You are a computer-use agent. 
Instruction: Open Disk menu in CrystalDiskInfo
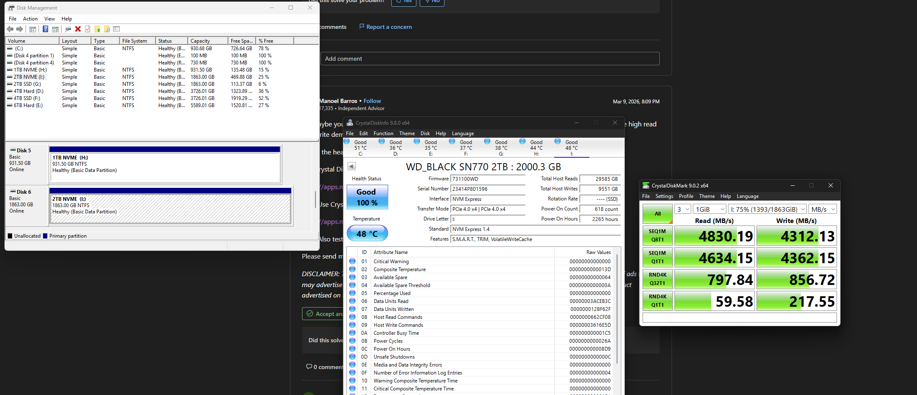(x=425, y=133)
